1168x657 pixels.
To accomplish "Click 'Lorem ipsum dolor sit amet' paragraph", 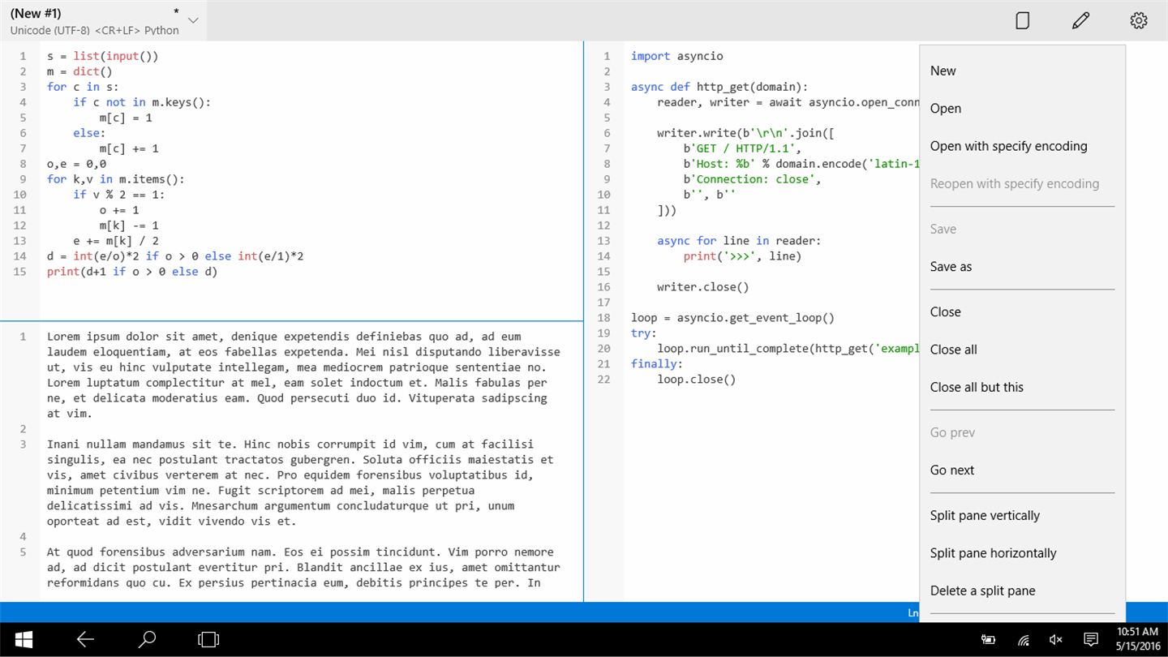I will coord(303,375).
